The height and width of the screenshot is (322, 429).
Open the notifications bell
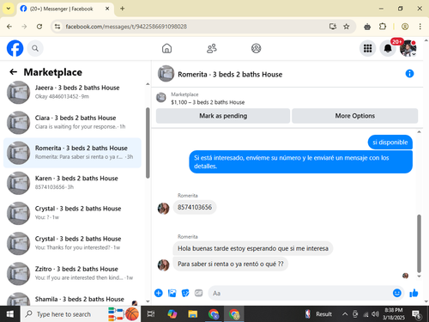(388, 48)
